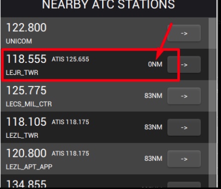Click the arrow button on the 134.855 row
Screen dimensions: 221x189
point(184,185)
